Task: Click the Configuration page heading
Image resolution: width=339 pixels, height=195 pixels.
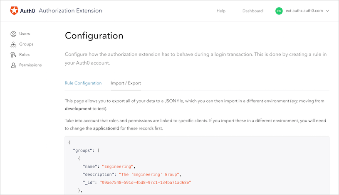Action: pyautogui.click(x=94, y=36)
